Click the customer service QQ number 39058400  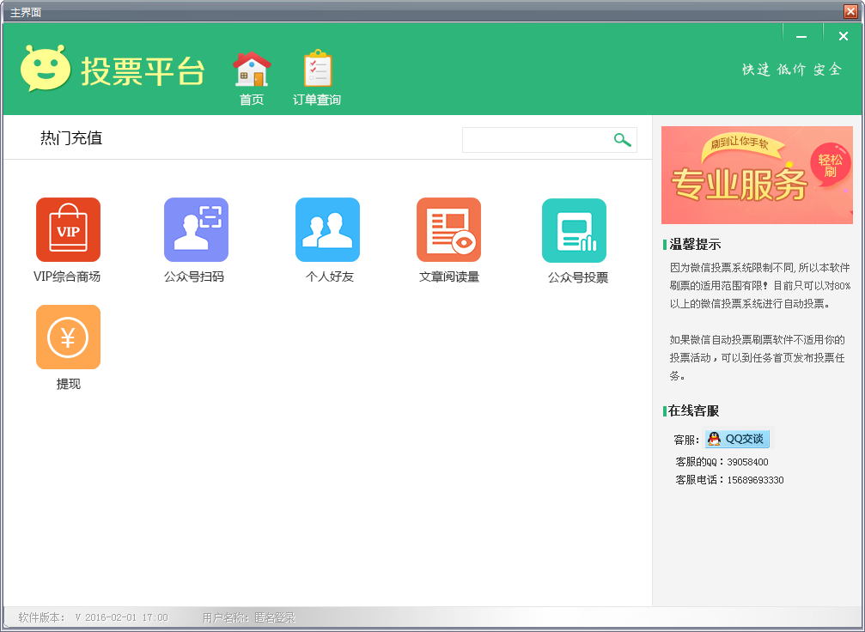tap(747, 462)
